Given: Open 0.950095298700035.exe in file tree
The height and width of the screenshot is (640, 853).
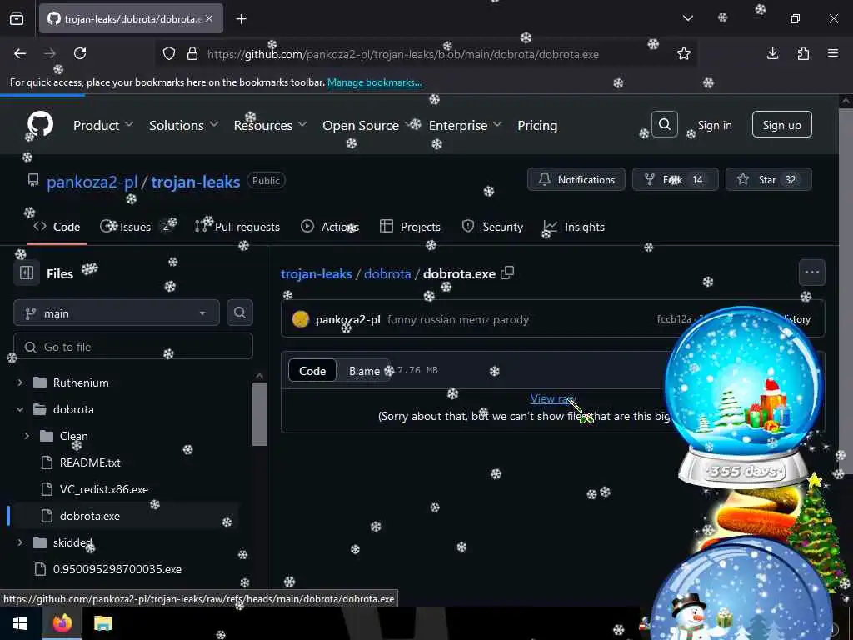Looking at the screenshot, I should coord(117,569).
